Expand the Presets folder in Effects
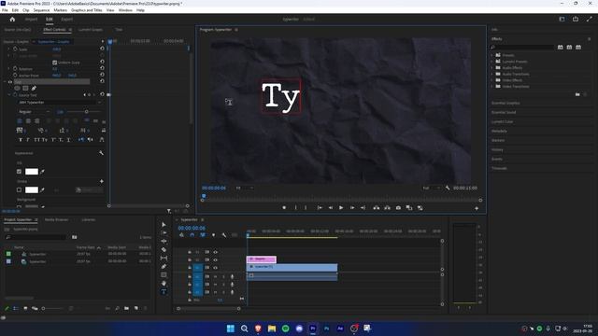The image size is (598, 336). (492, 55)
